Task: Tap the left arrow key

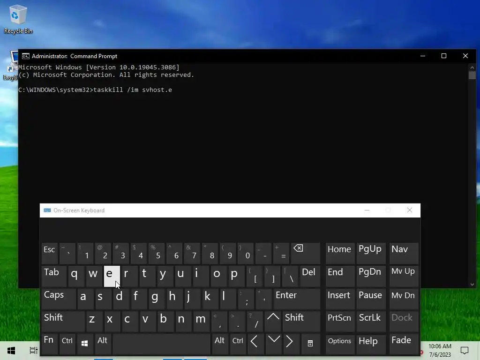Action: click(x=255, y=344)
